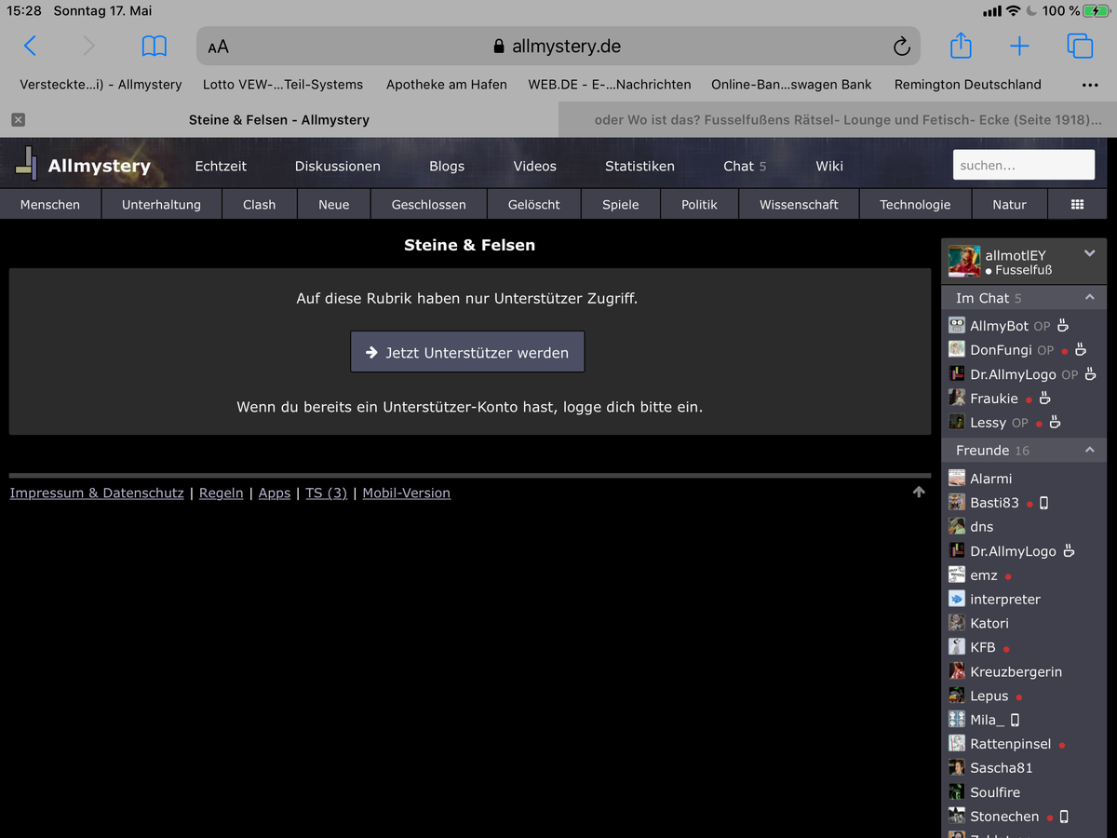The height and width of the screenshot is (838, 1117).
Task: Click coffee cup icon next to AllmyBot
Action: click(x=1063, y=326)
